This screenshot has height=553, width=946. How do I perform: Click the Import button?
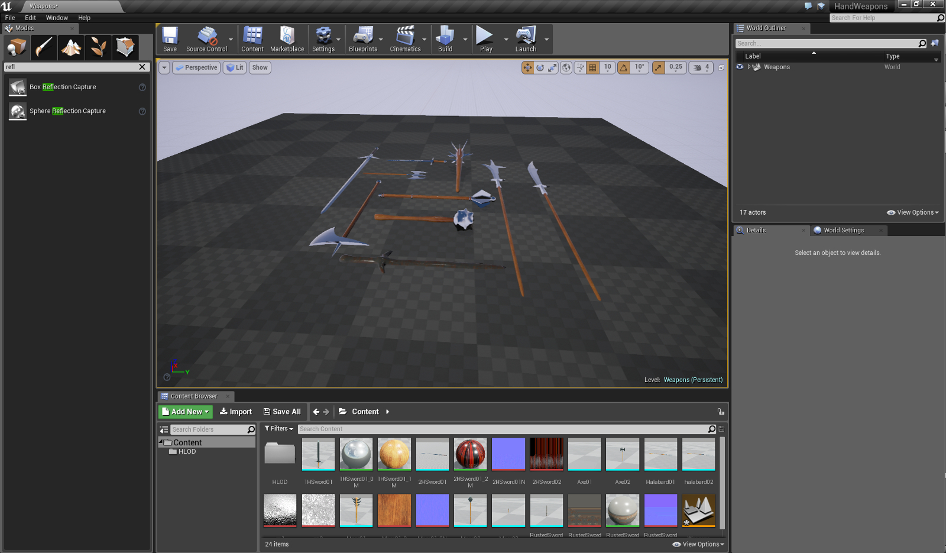(x=236, y=412)
